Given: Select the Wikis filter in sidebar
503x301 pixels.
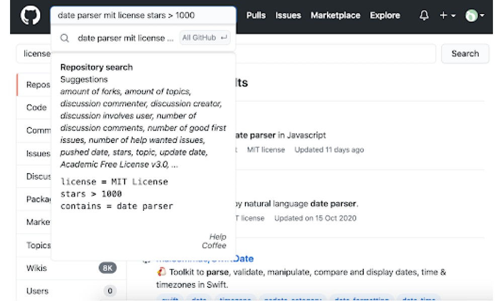Looking at the screenshot, I should (71, 268).
